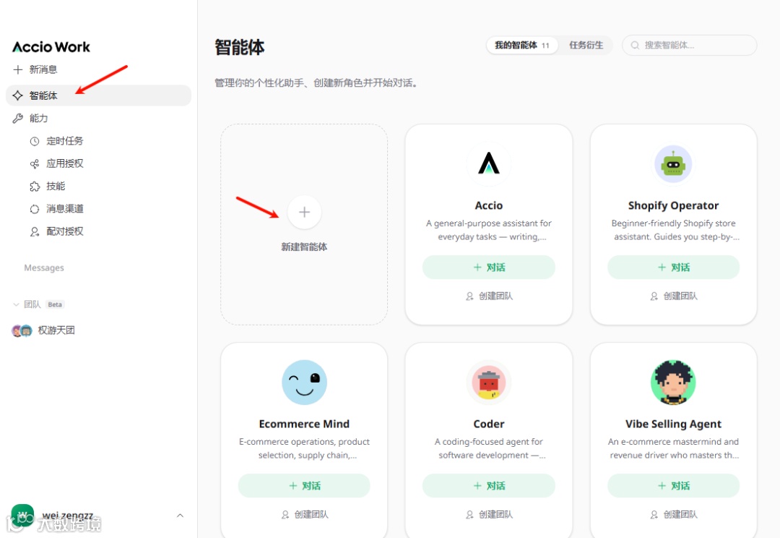780x538 pixels.
Task: Click the 权游天团 team avatars
Action: coord(22,330)
